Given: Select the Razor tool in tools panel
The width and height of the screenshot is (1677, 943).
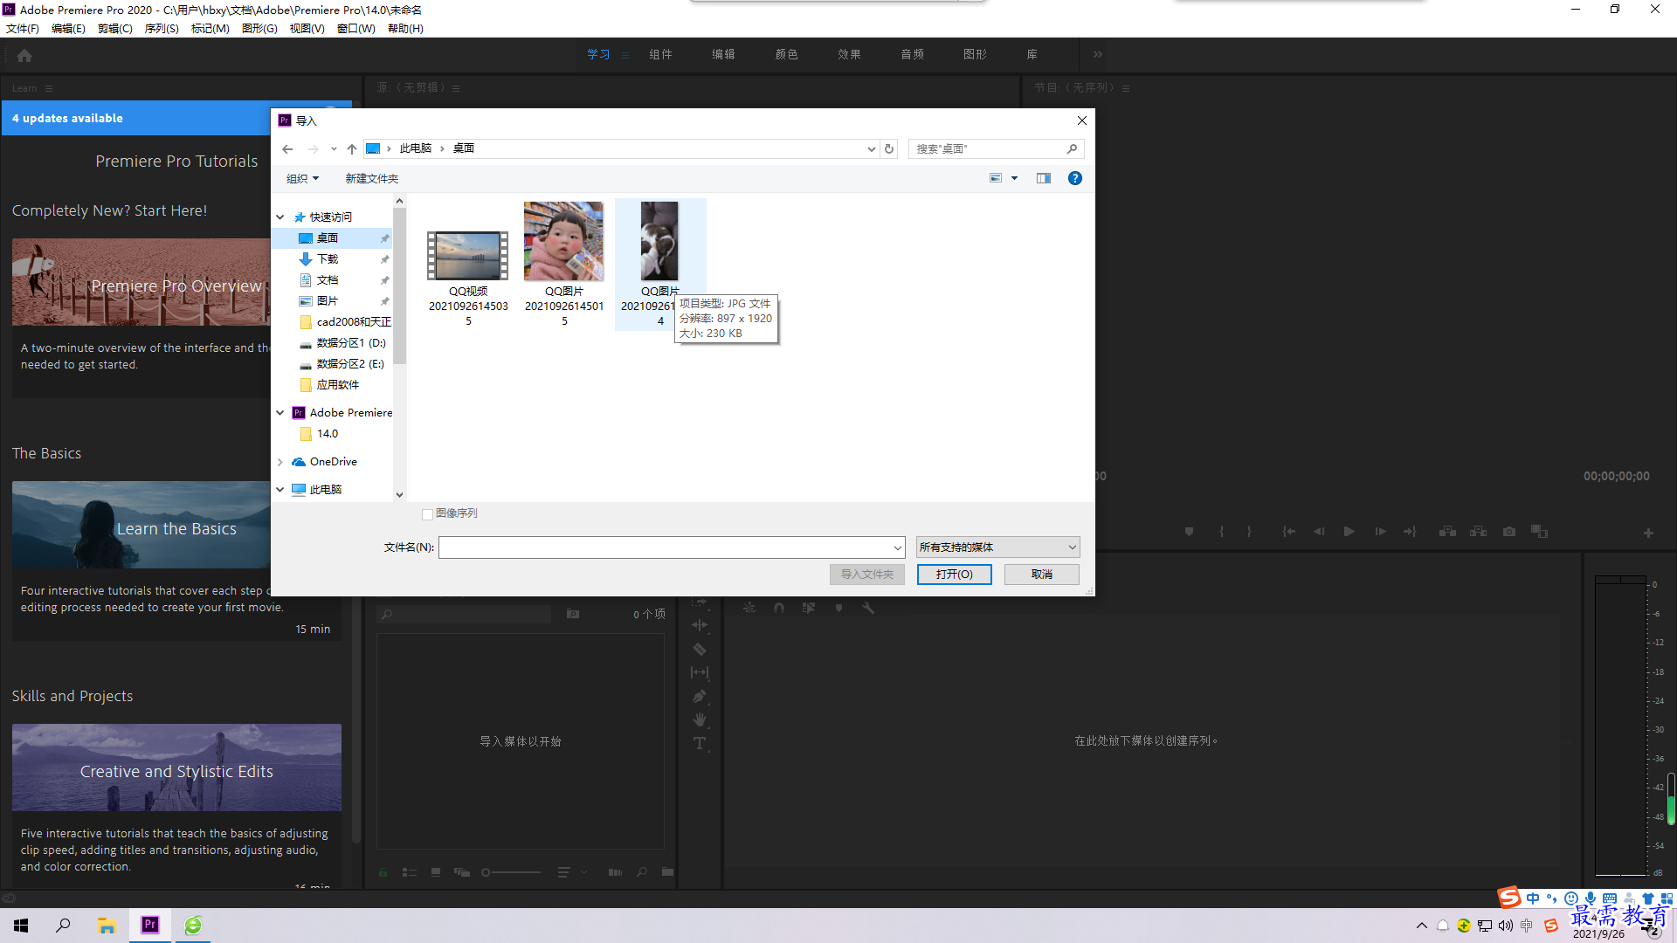Looking at the screenshot, I should pos(700,649).
